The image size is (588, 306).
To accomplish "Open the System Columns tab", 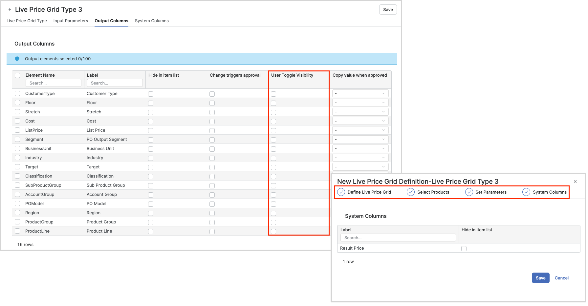I will coord(152,21).
